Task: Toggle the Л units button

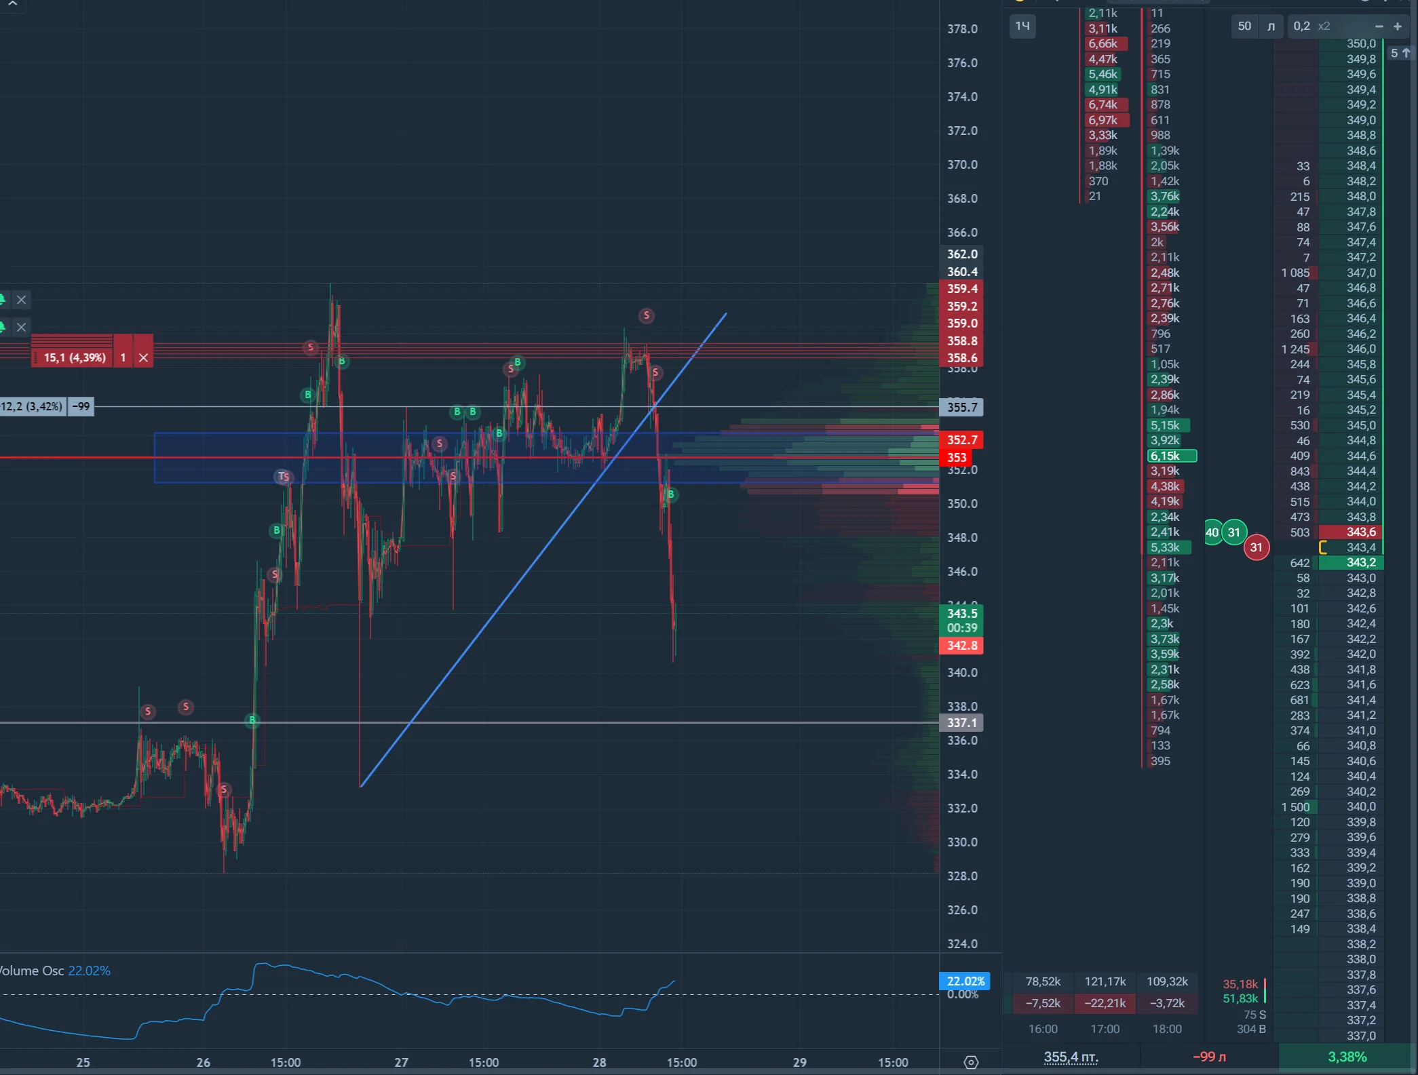Action: pos(1271,26)
